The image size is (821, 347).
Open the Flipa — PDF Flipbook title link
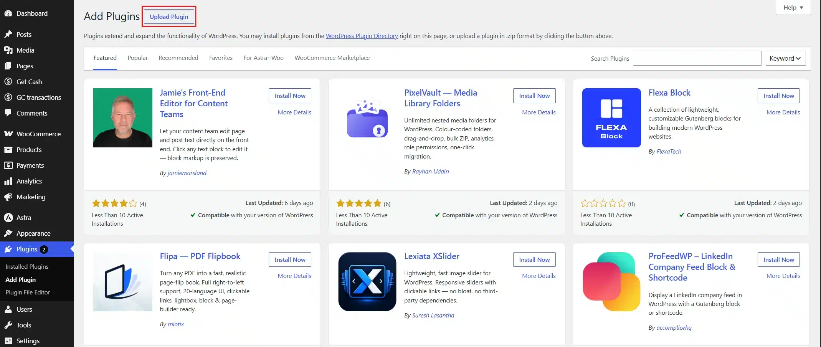pos(200,256)
